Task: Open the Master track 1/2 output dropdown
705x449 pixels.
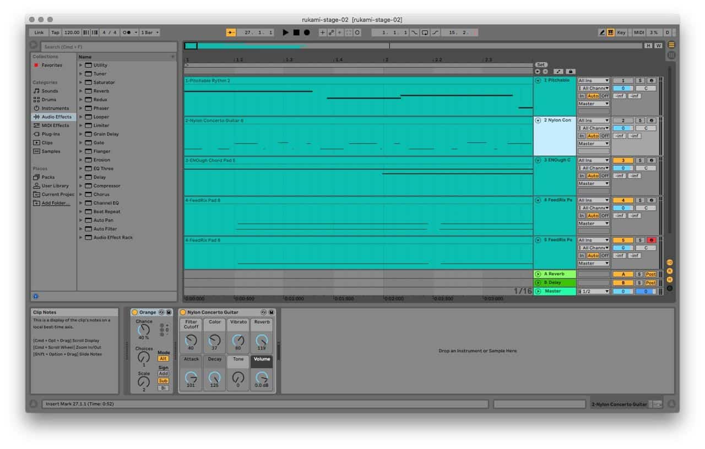Action: point(593,291)
